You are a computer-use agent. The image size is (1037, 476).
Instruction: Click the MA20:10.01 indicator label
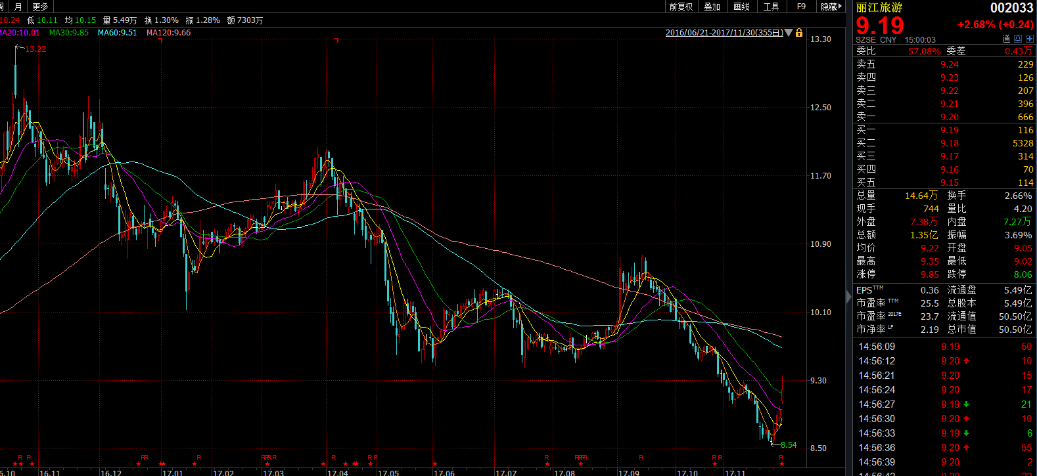pyautogui.click(x=20, y=32)
